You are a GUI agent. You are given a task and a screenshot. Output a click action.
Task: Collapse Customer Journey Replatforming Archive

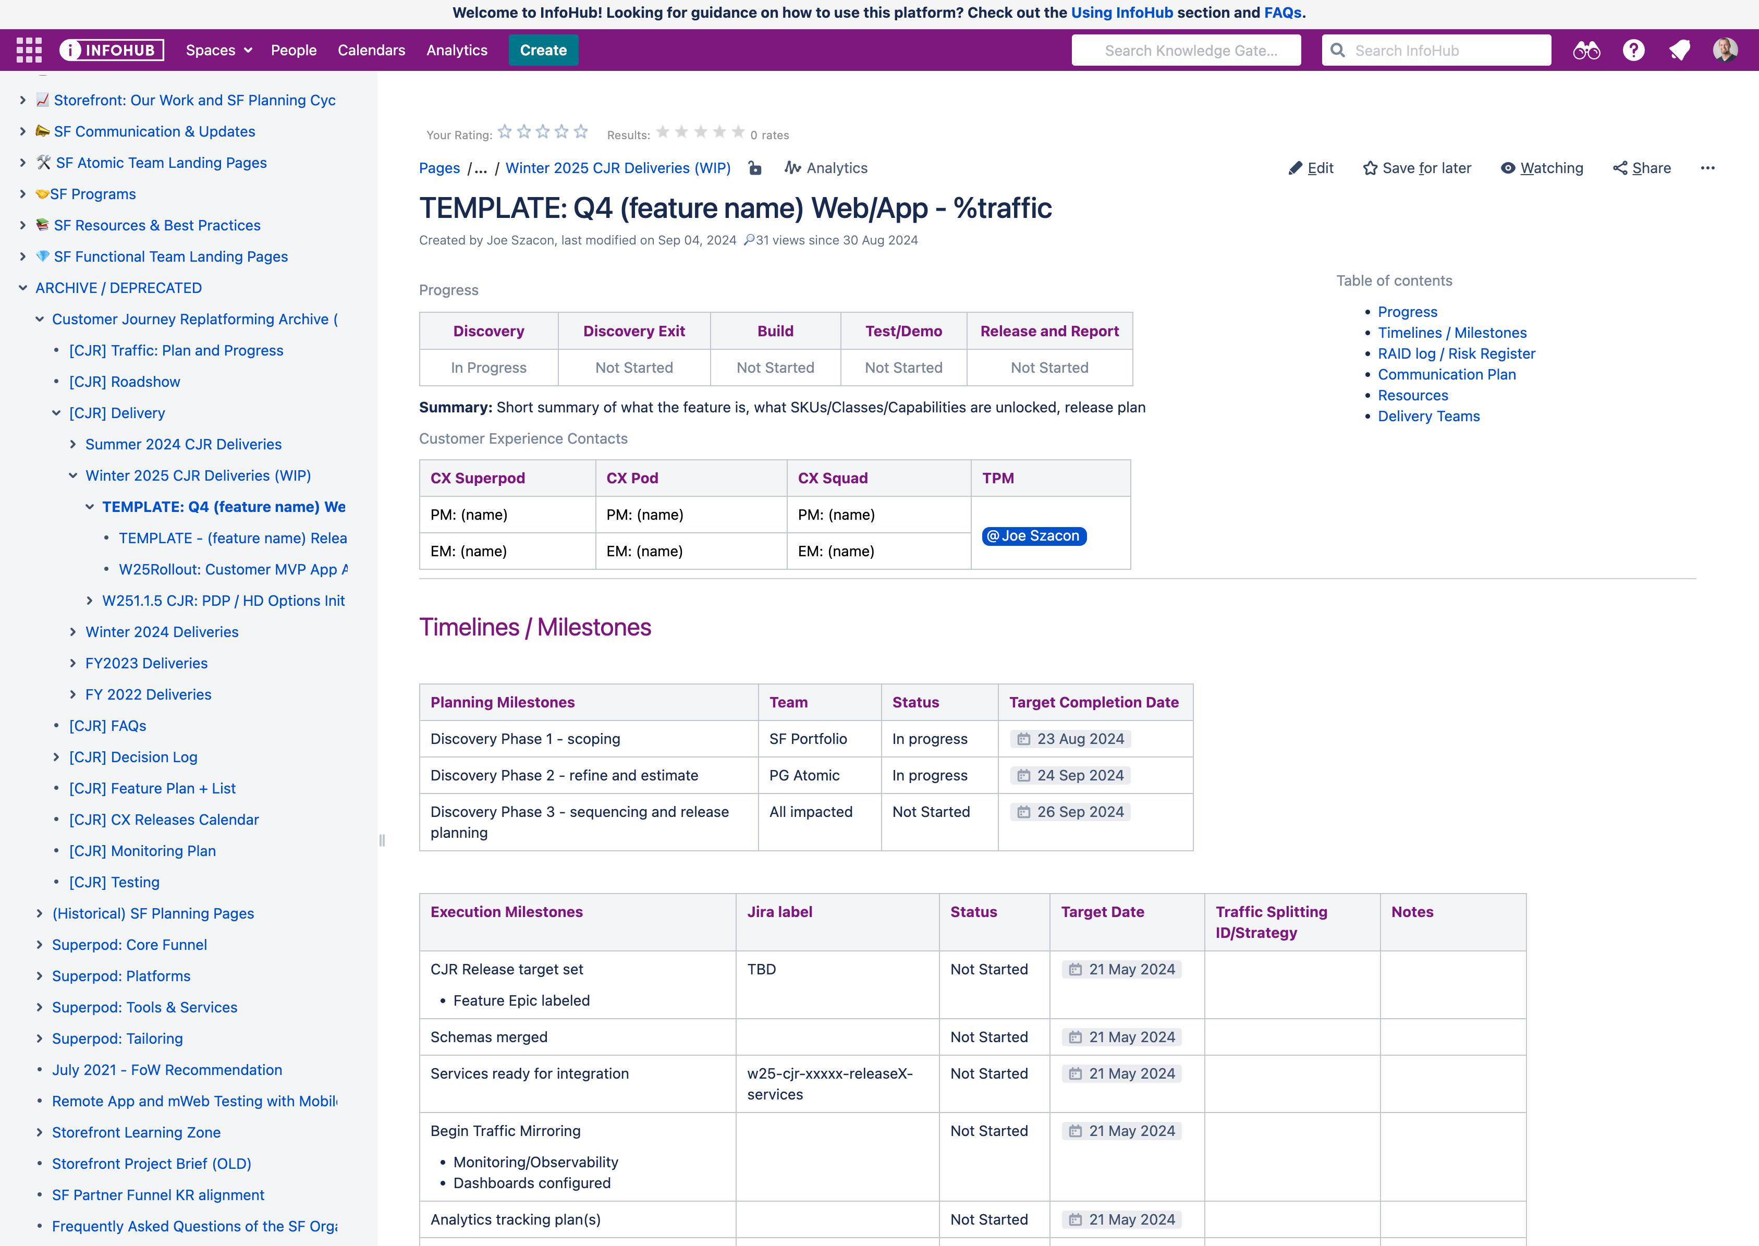39,319
